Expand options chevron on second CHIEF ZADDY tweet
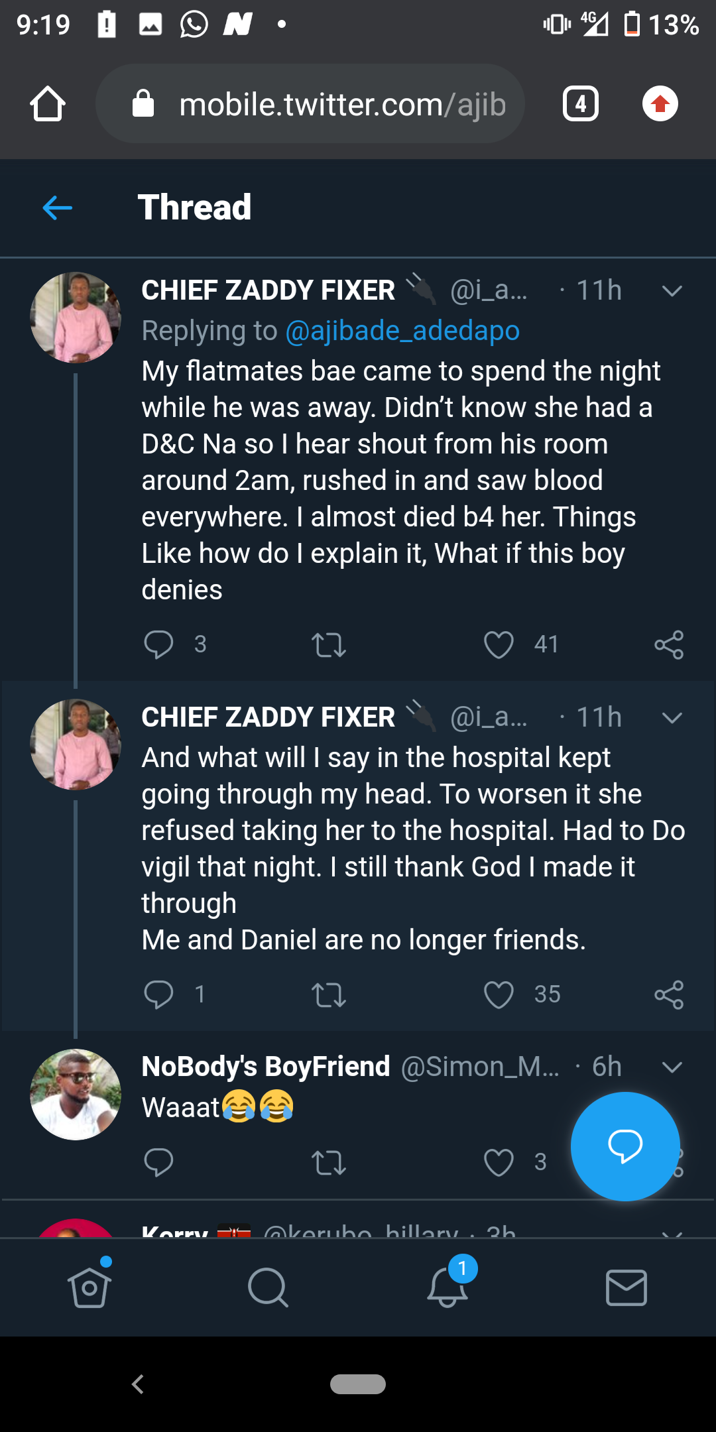The image size is (716, 1432). [672, 718]
